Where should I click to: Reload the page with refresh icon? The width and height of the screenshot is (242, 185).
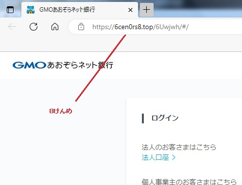coord(34,27)
